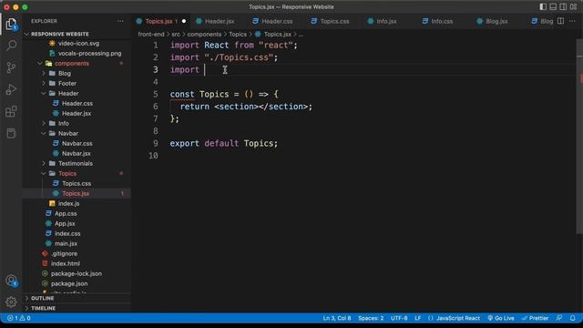Change indentation Spaces: 2
The width and height of the screenshot is (583, 328).
[x=371, y=318]
